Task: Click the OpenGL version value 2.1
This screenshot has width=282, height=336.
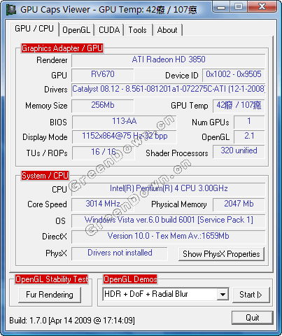Action: click(249, 136)
